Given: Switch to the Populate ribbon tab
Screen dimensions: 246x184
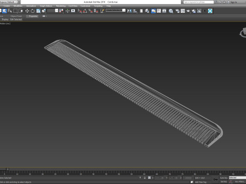Looking at the screenshot, I should click(x=33, y=16).
